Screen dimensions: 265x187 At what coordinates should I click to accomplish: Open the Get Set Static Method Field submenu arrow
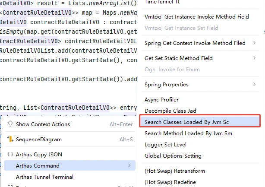254,58
